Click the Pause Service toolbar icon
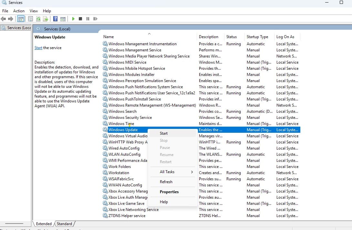This screenshot has width=352, height=230. click(x=88, y=18)
